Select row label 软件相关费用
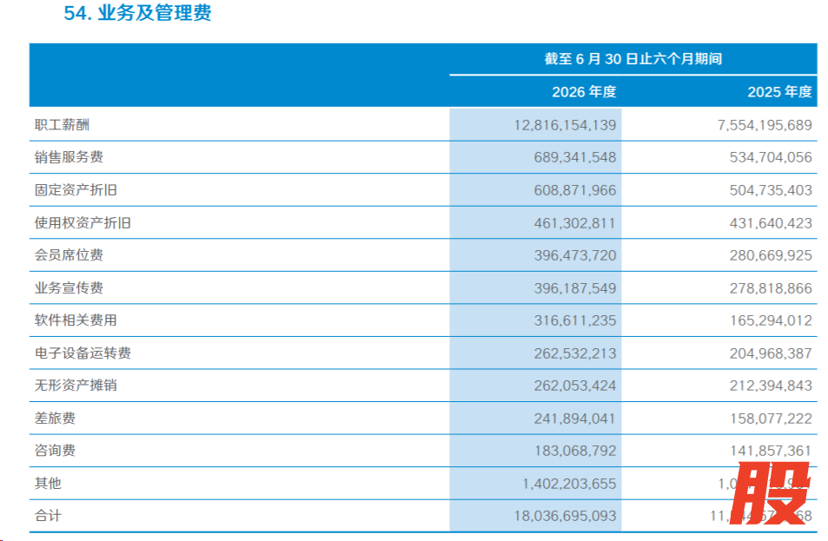 (76, 320)
